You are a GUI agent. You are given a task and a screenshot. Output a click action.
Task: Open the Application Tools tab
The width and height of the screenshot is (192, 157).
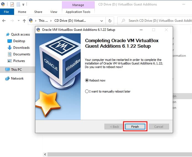pyautogui.click(x=78, y=12)
